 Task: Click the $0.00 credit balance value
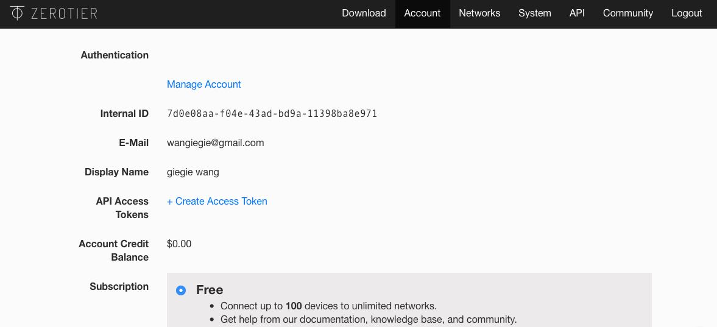pyautogui.click(x=179, y=244)
